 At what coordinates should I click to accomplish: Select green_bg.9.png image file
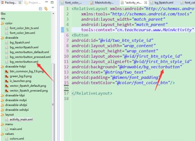coord(21,76)
